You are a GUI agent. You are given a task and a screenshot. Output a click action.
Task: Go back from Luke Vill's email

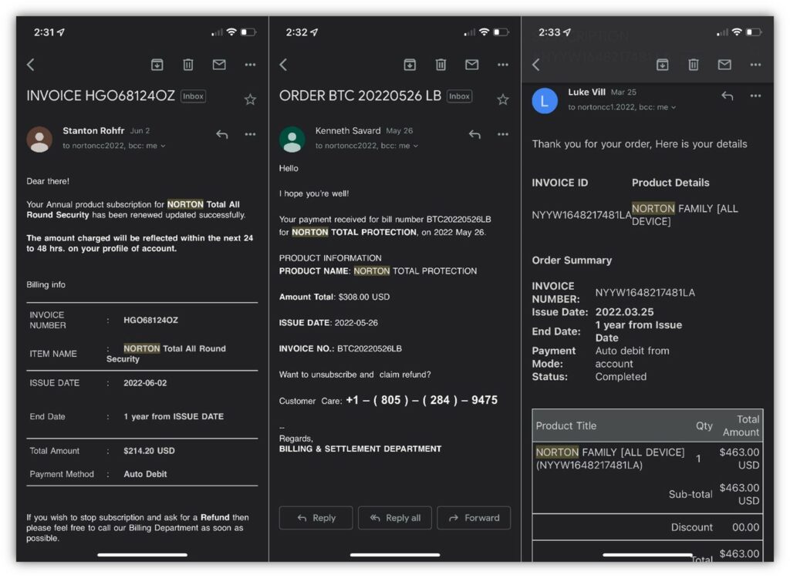[536, 65]
